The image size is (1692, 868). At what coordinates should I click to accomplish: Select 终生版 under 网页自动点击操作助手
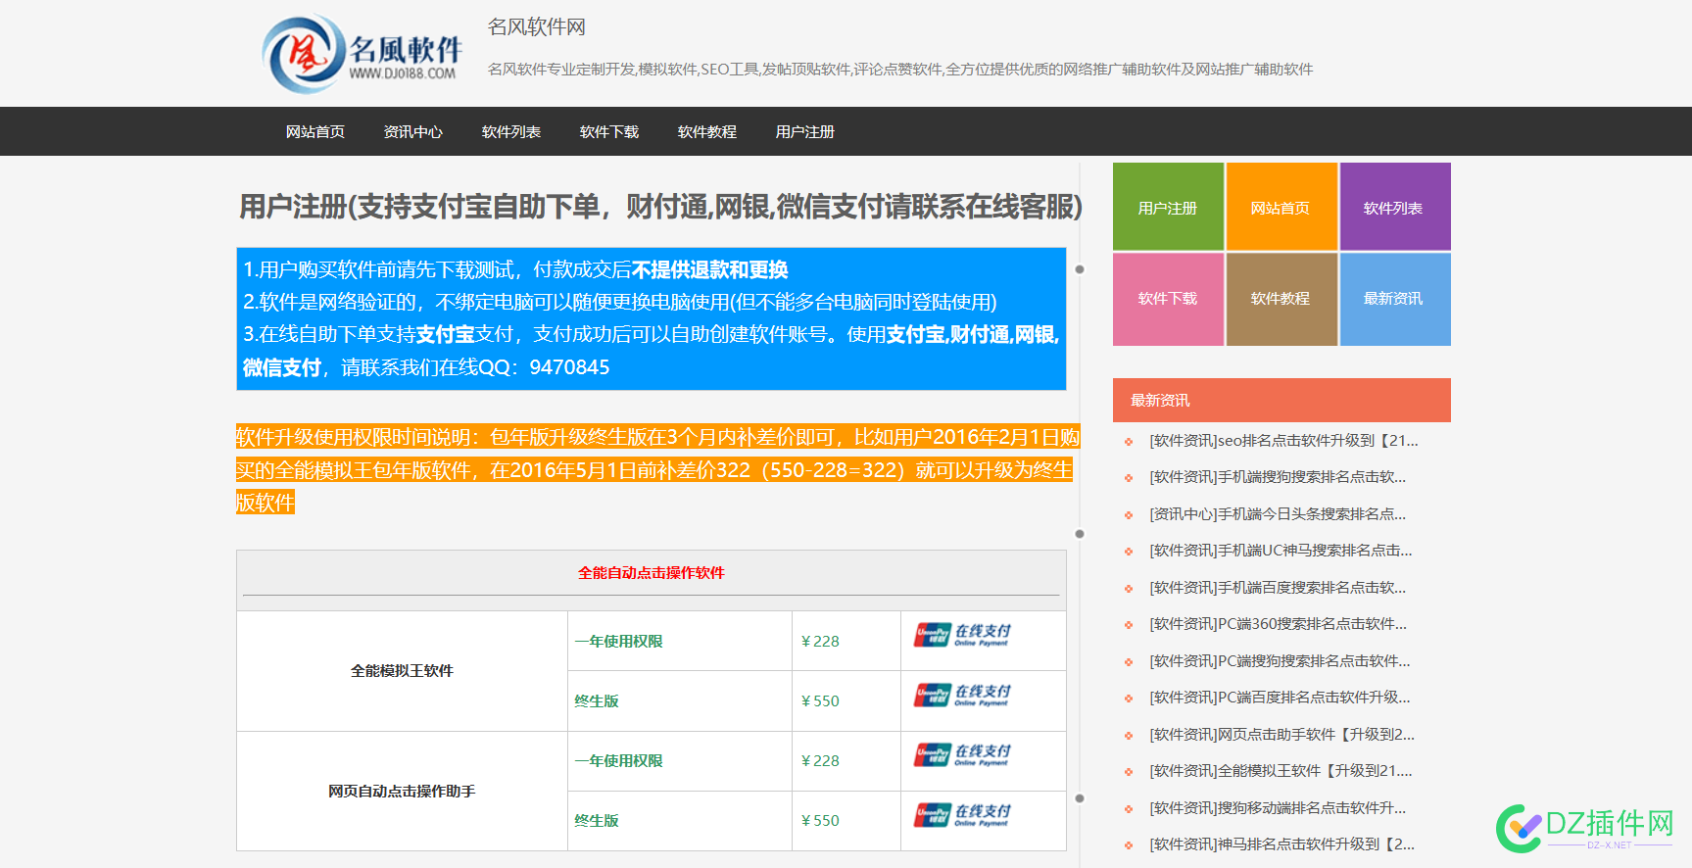point(597,820)
